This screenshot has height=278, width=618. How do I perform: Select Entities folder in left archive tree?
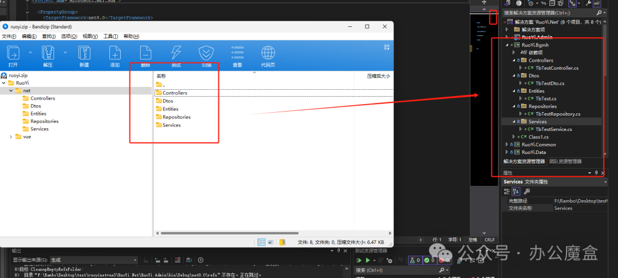click(x=35, y=114)
